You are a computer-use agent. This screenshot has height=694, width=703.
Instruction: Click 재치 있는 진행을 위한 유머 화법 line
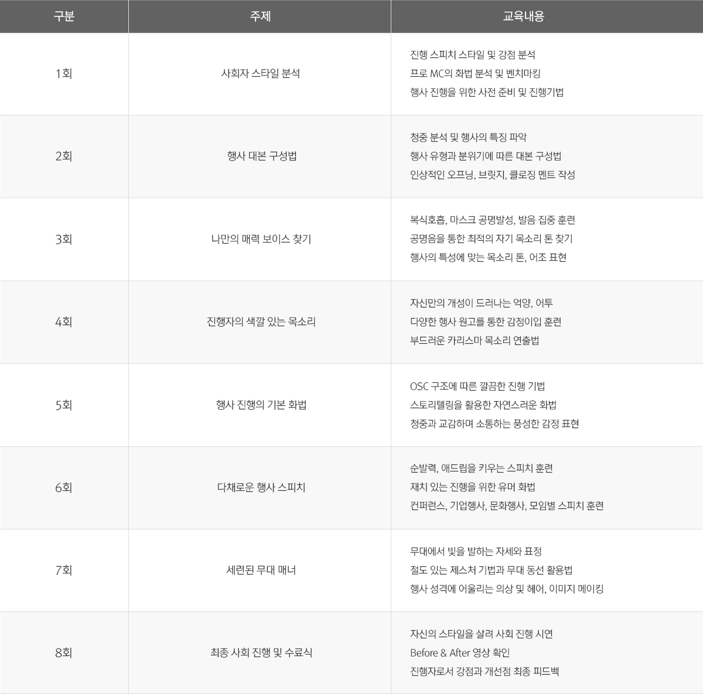tap(473, 487)
